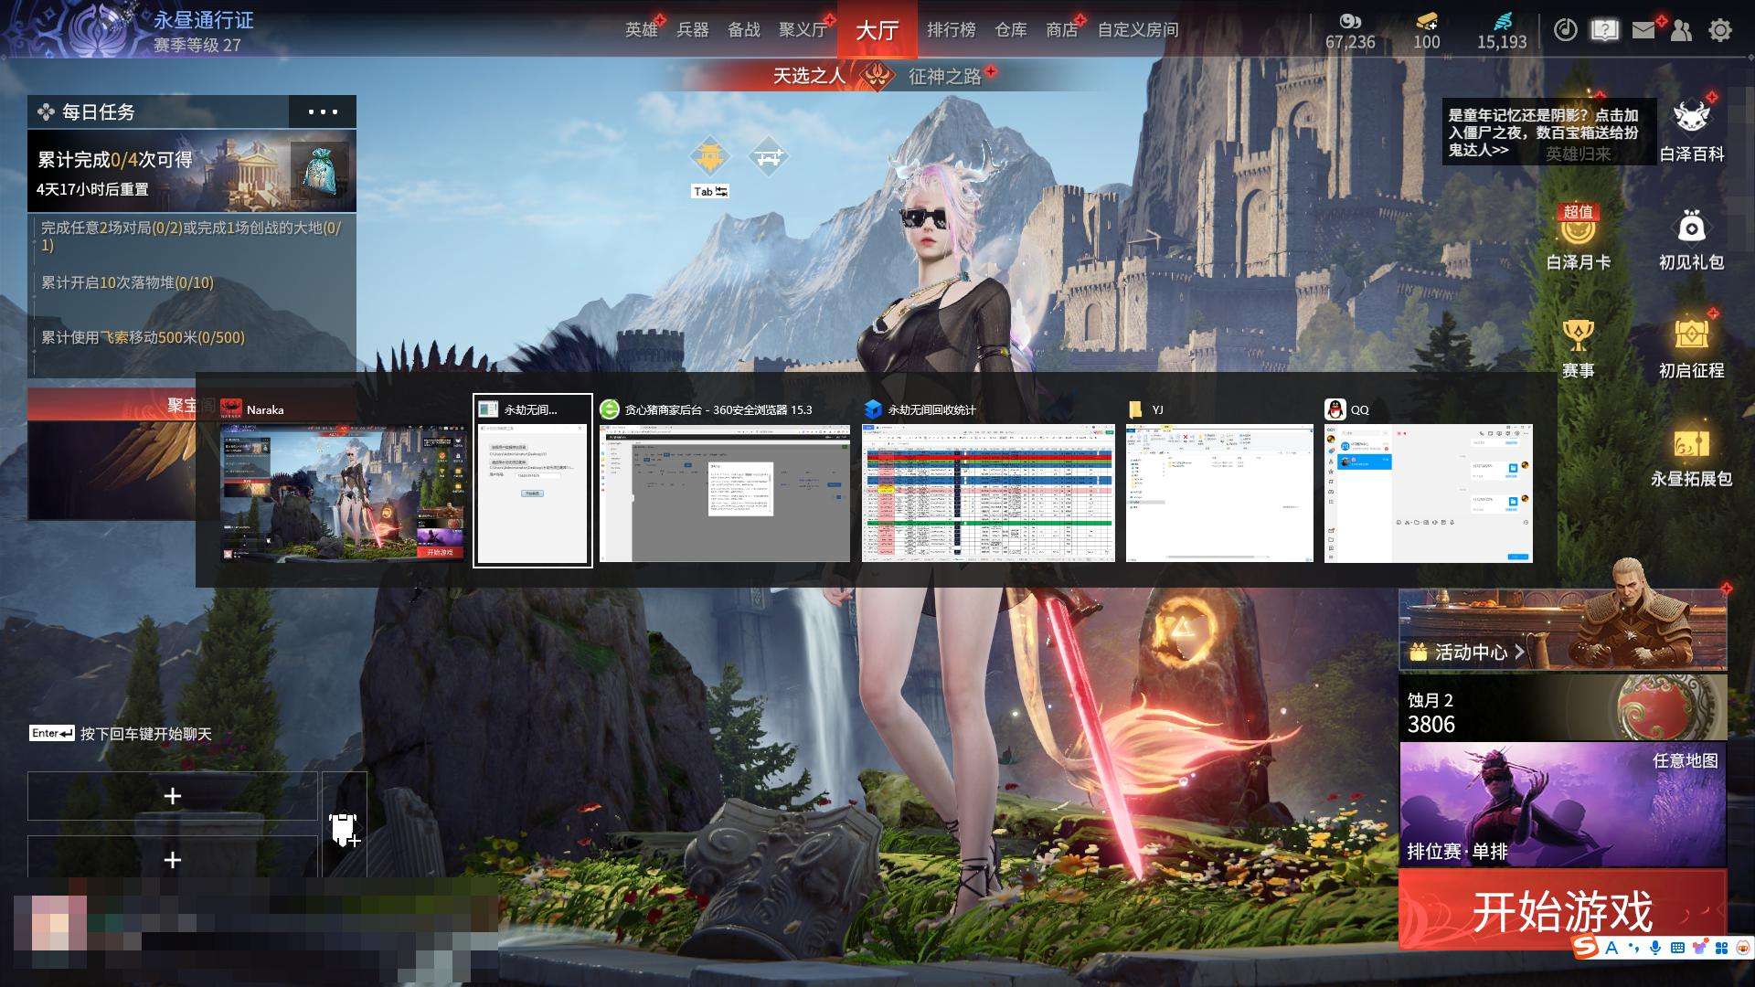Viewport: 1755px width, 987px height.
Task: Click the 蚀月 2 rank 3806 panel
Action: [x=1562, y=707]
